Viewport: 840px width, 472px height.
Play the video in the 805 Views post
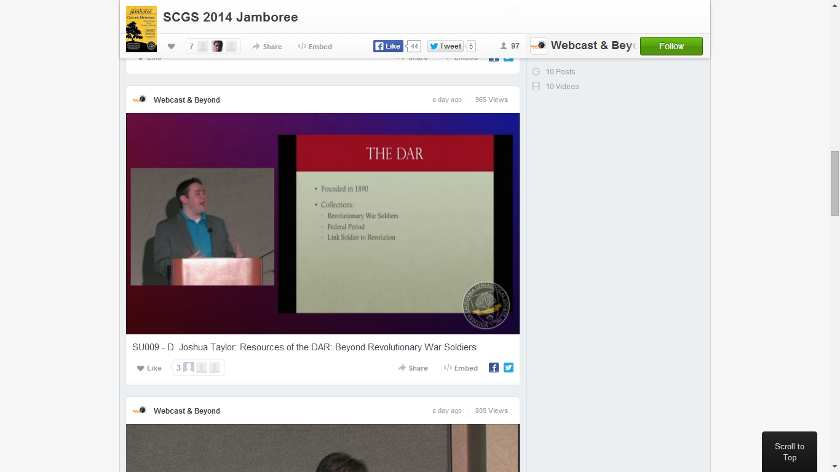click(x=323, y=448)
